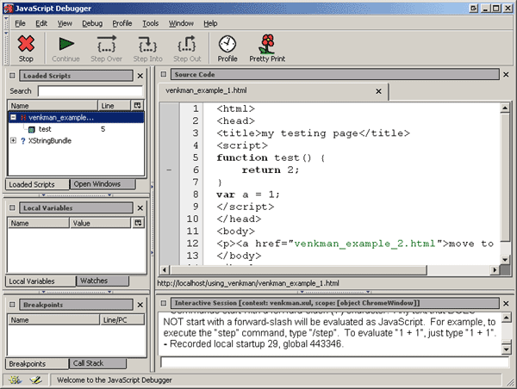Open the Edit menu

[41, 23]
